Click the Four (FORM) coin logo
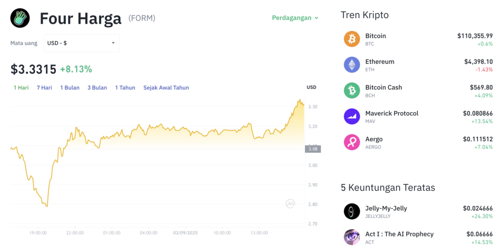The height and width of the screenshot is (249, 497). [x=20, y=18]
